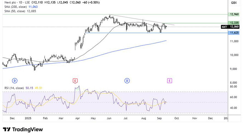The image size is (247, 137).
Task: Click the pink E upcoming earnings marker
Action: click(x=169, y=81)
